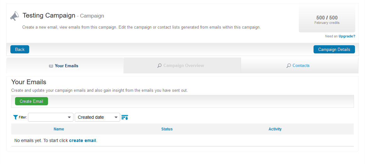
Task: Click the Activity column header
Action: [x=275, y=129]
